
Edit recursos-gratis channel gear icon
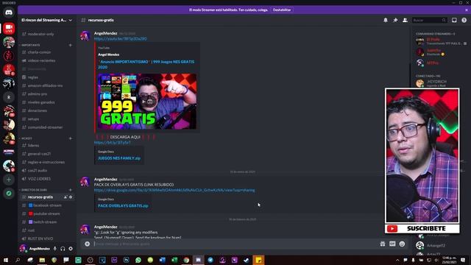(x=71, y=197)
